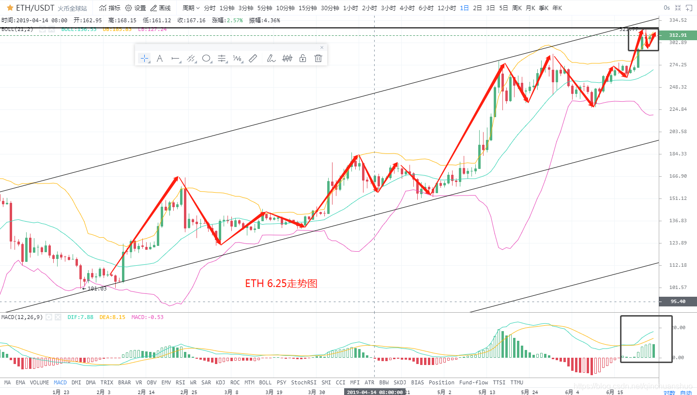Click the ETH 6.25走势图 annotation text
Screen dimensions: 697x395
[x=281, y=284]
